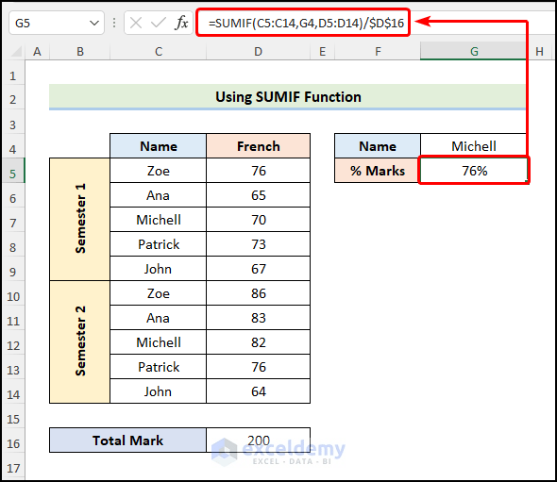Click the formula bar drag handle dots
This screenshot has height=482, width=557.
pos(114,23)
